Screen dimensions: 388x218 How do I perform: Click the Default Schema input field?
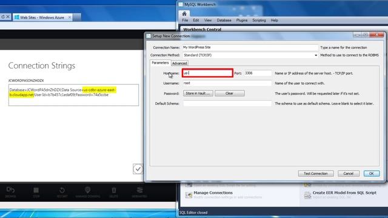point(227,104)
